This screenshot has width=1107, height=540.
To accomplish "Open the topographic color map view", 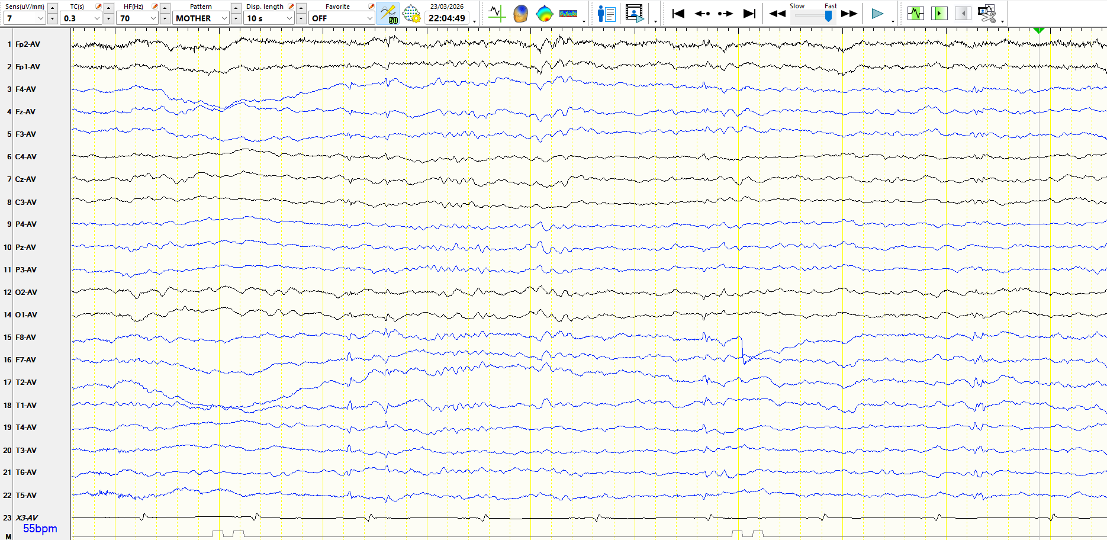I will pos(544,13).
